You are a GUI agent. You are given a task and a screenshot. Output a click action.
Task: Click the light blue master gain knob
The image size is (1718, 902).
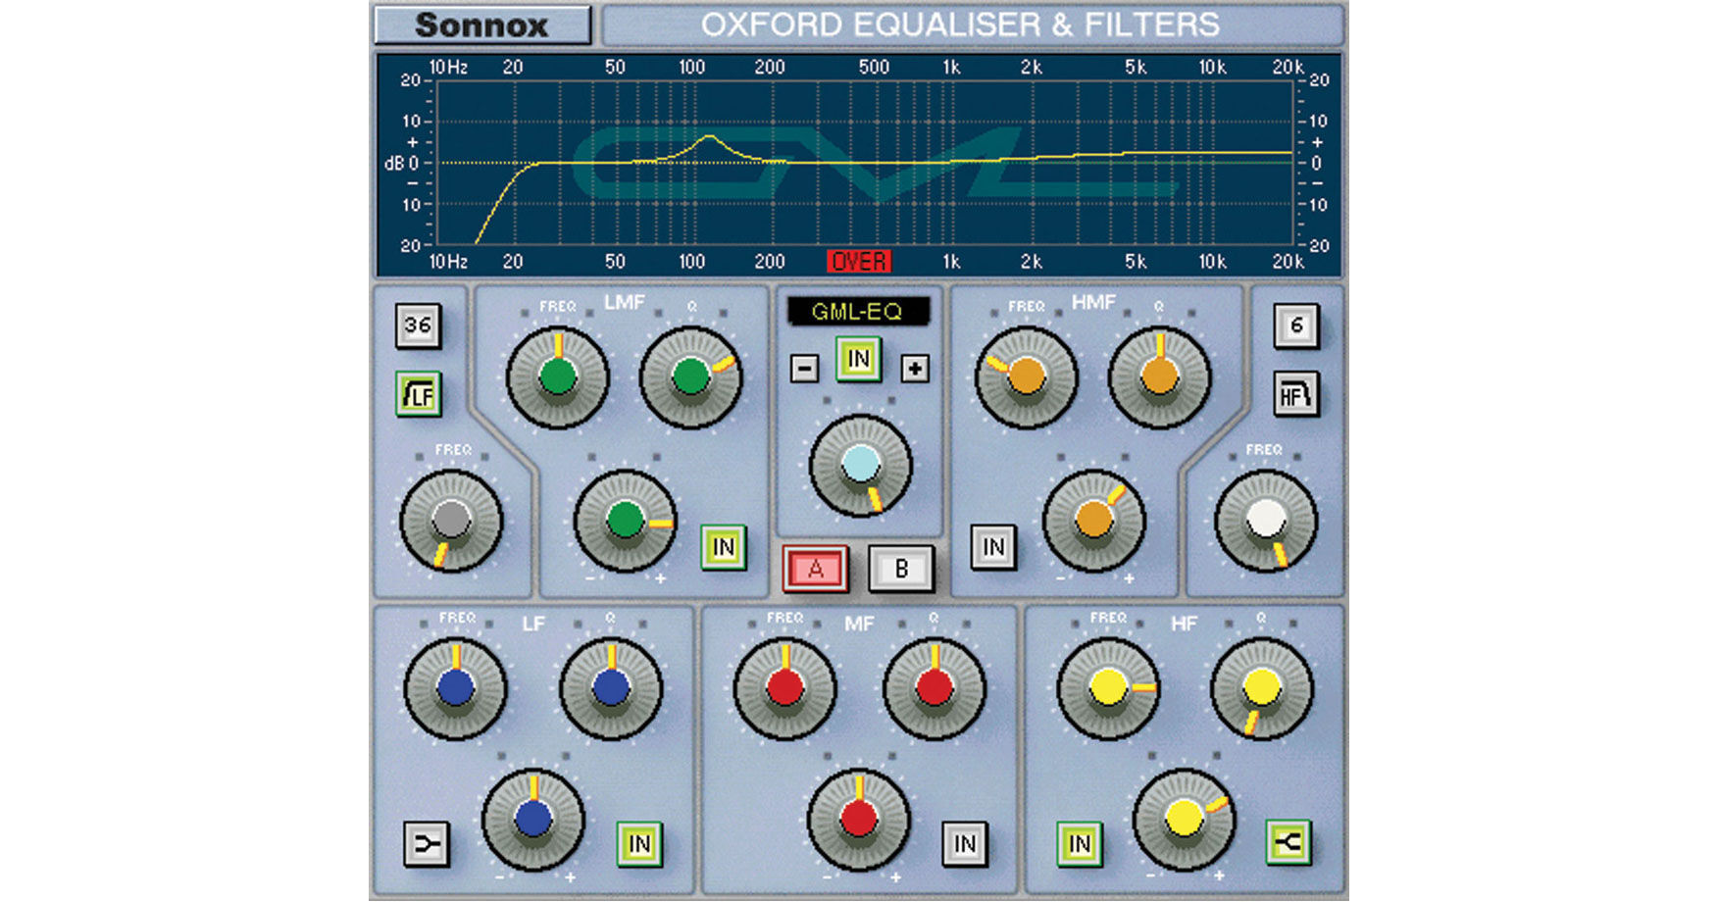[x=860, y=466]
